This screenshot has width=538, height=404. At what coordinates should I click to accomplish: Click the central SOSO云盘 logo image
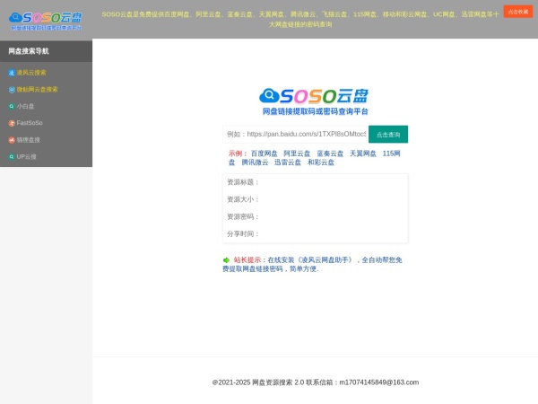314,101
